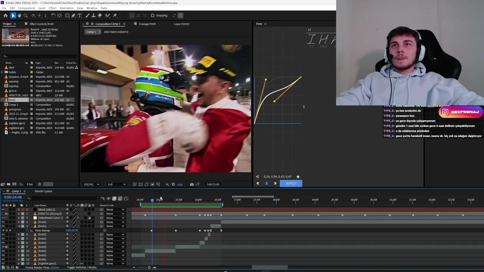The width and height of the screenshot is (484, 272).
Task: Click the Flow next curve arrow
Action: coord(275,184)
